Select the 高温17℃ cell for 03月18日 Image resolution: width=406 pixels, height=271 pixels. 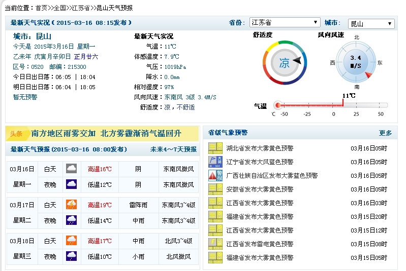coord(100,241)
